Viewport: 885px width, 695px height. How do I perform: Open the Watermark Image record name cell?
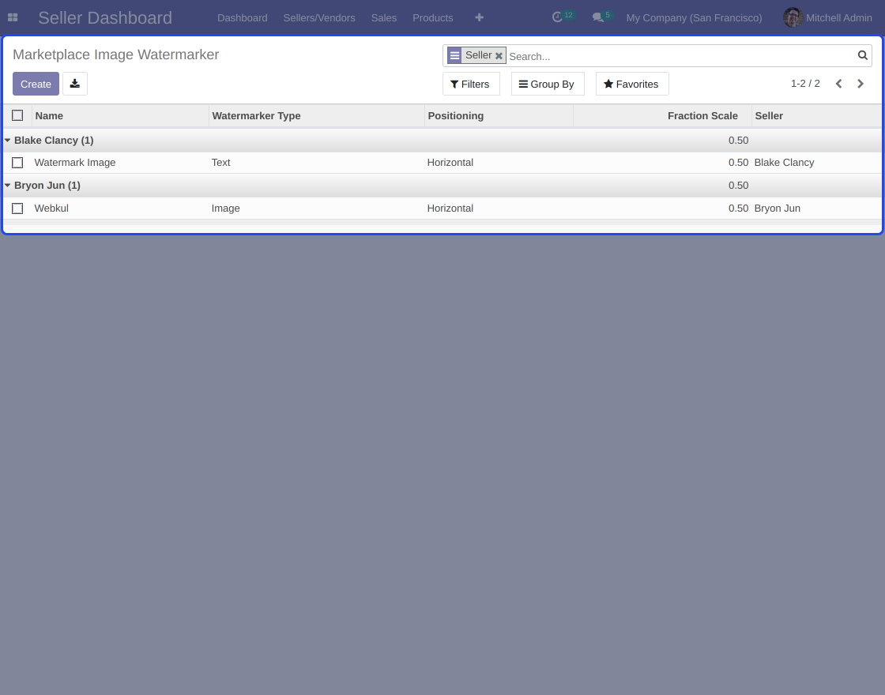click(75, 163)
